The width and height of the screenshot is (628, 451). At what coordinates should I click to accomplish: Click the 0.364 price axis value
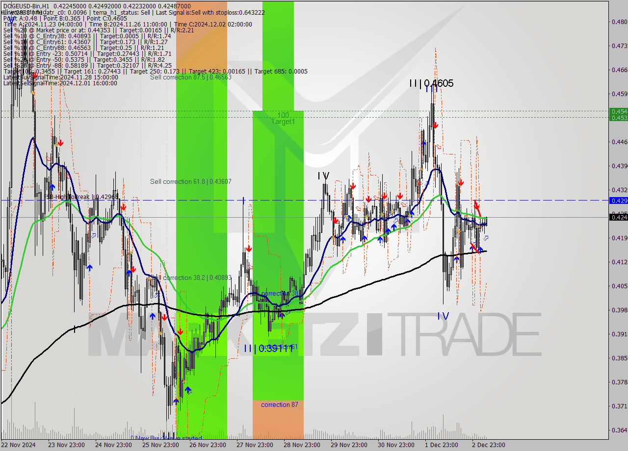click(619, 430)
